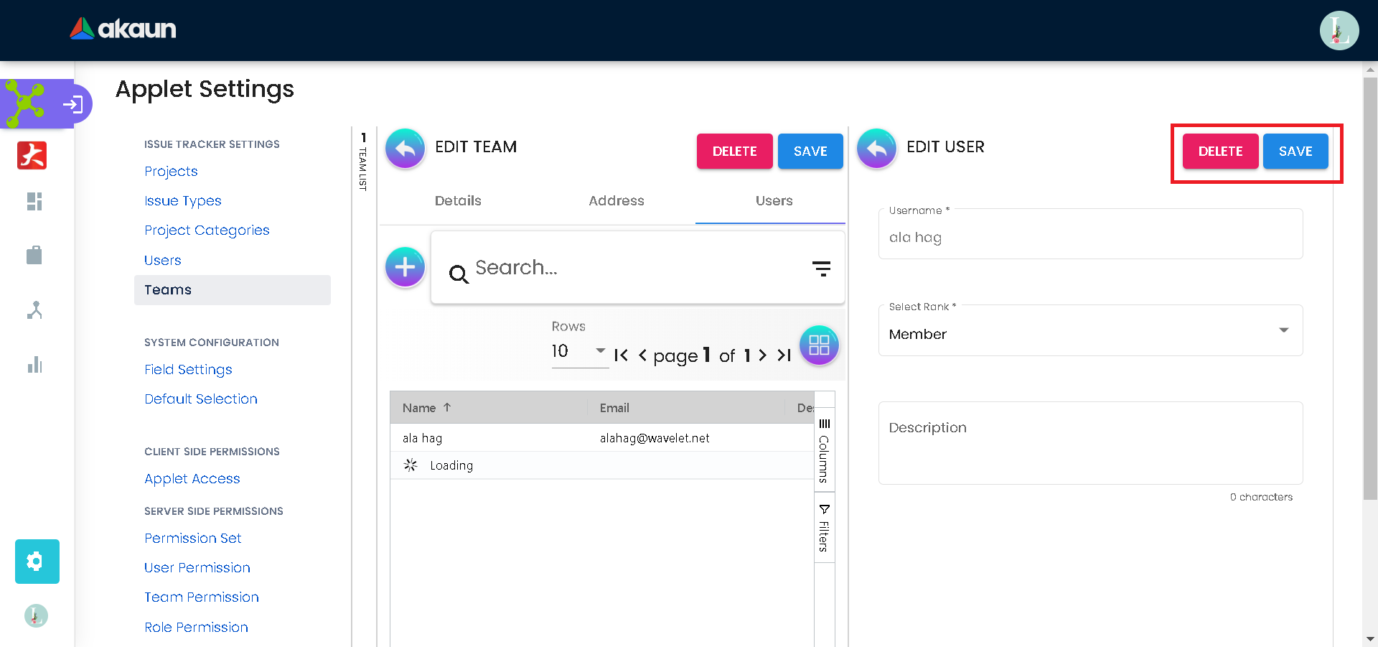This screenshot has height=647, width=1378.
Task: Expand the sidebar with the arrow icon
Action: tap(72, 105)
